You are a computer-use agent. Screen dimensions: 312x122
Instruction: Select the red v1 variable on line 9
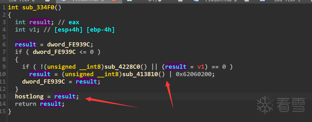tap(201, 67)
